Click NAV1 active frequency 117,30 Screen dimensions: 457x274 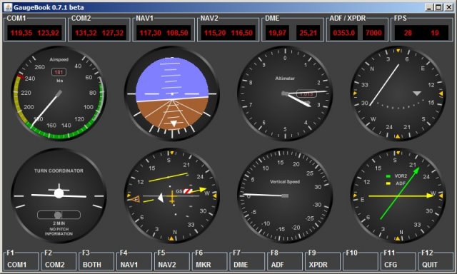click(x=151, y=33)
